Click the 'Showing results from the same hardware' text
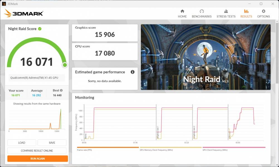Viewport: 279px width, 167px height. coord(37,104)
